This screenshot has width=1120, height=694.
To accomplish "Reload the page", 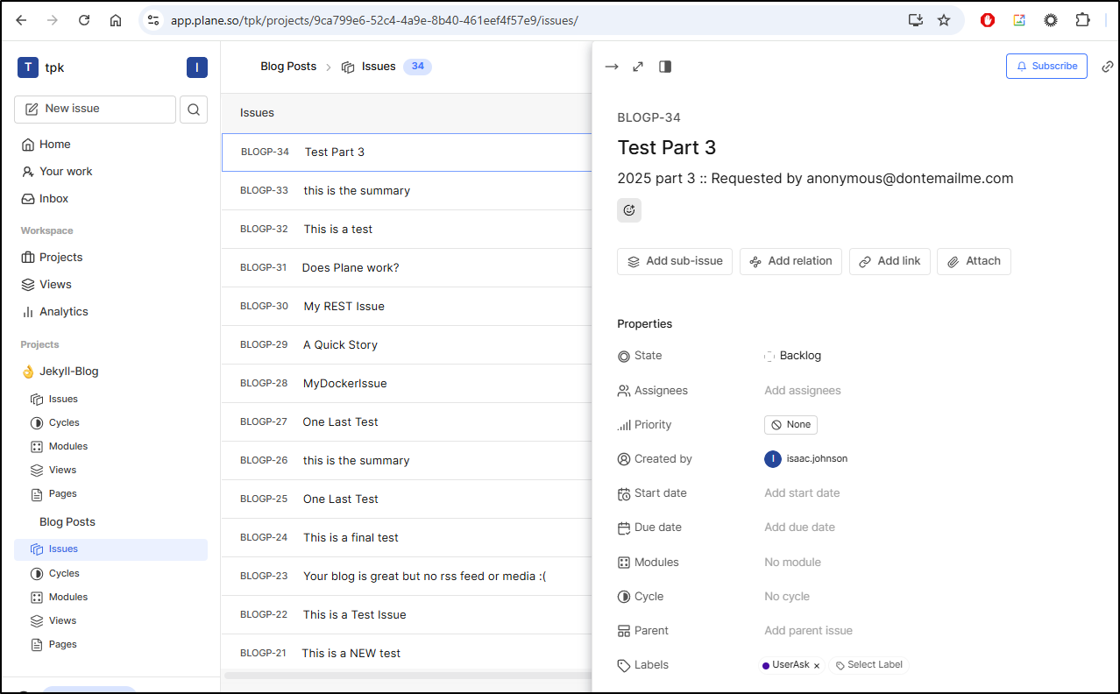I will pos(84,20).
